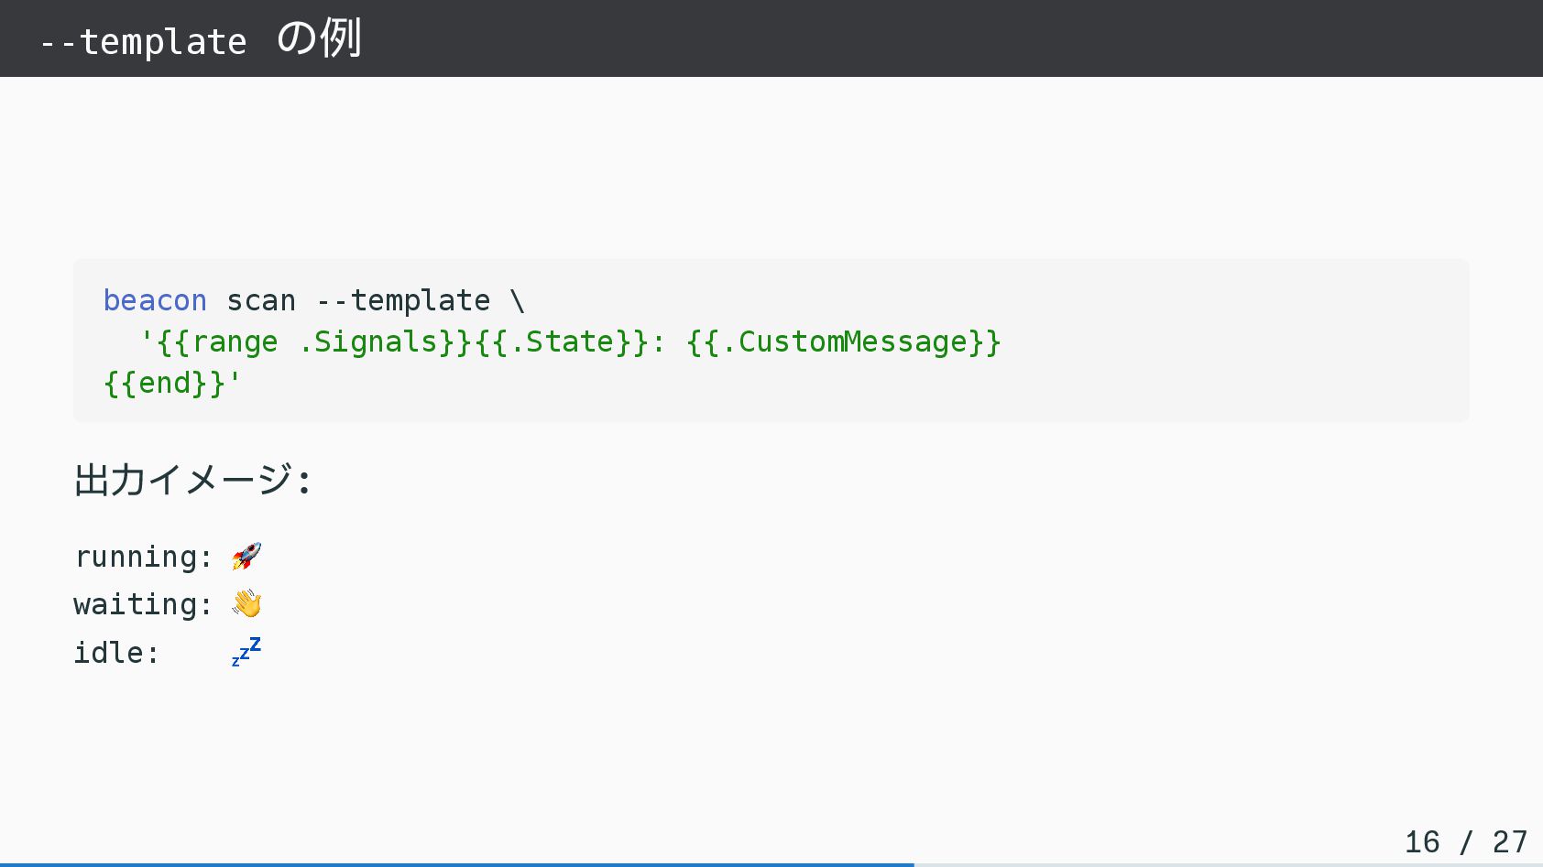Click the zzz sleep emoji beside idle
Screen dimensions: 1543x867
(246, 652)
